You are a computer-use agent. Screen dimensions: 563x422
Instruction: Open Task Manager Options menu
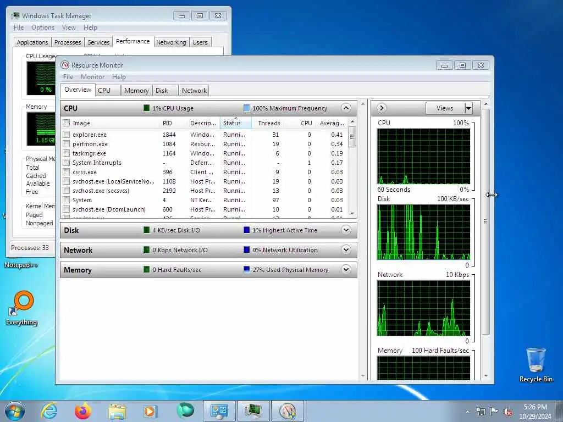pyautogui.click(x=43, y=27)
